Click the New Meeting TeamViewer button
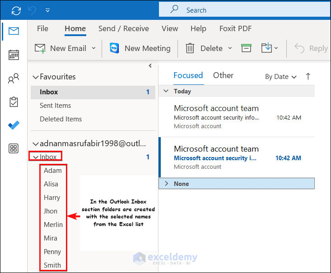331x273 pixels. tap(140, 48)
